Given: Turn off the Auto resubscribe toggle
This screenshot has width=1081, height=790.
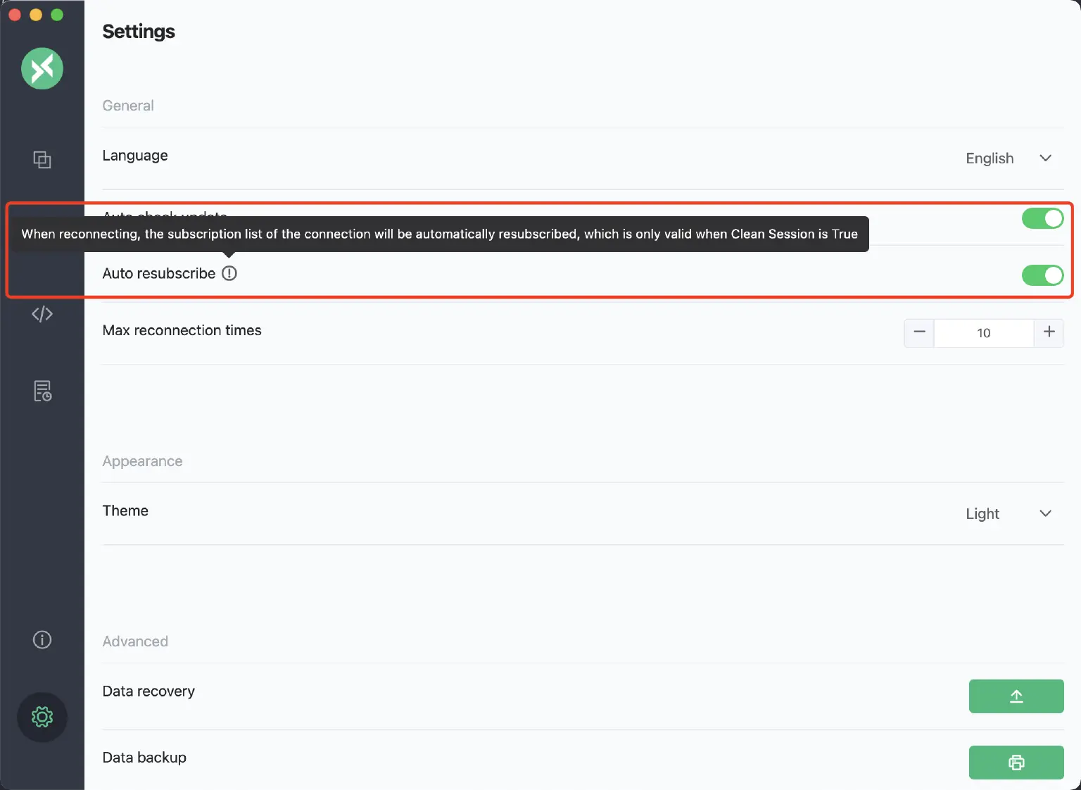Looking at the screenshot, I should [1042, 275].
